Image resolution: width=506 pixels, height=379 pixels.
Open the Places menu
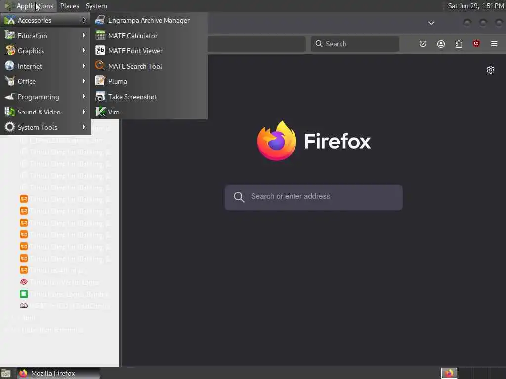point(69,6)
